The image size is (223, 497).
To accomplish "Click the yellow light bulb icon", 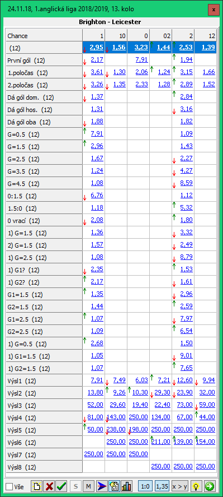I will (x=196, y=486).
